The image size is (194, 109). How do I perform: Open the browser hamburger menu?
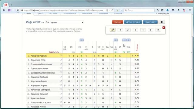(x=190, y=10)
